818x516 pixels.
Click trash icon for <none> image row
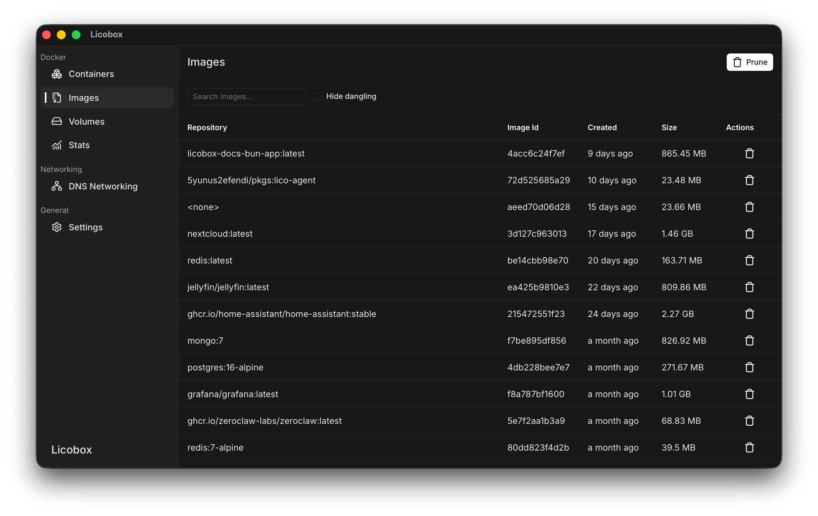[x=749, y=207]
